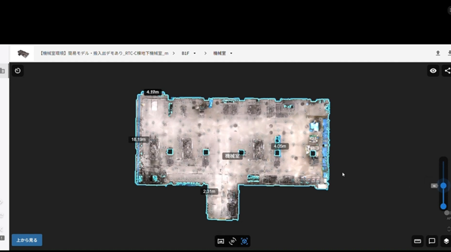Click the share icon at top right

pos(447,70)
